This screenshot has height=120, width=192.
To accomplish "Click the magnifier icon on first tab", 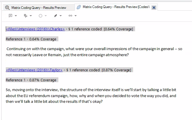I will pyautogui.click(x=7, y=8).
